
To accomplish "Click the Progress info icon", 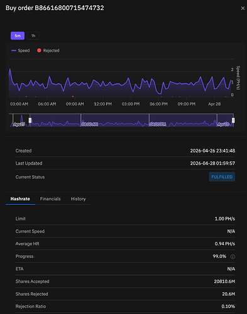I will (233, 257).
